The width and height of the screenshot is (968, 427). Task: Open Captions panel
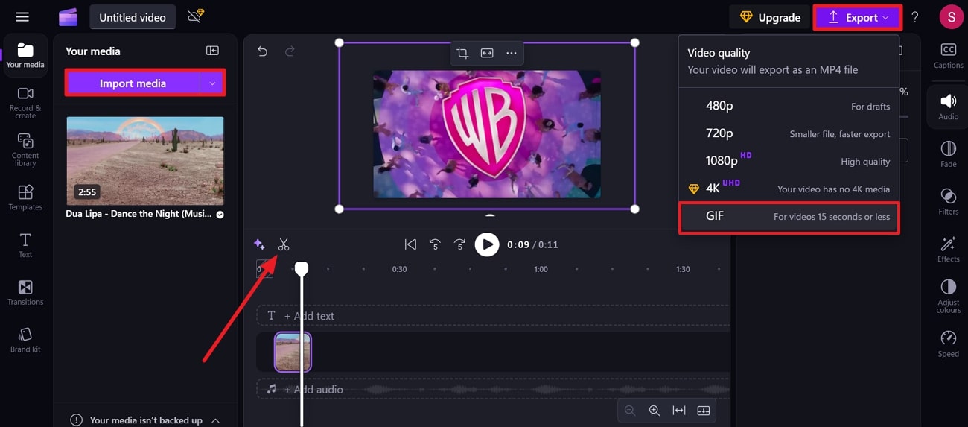[949, 56]
